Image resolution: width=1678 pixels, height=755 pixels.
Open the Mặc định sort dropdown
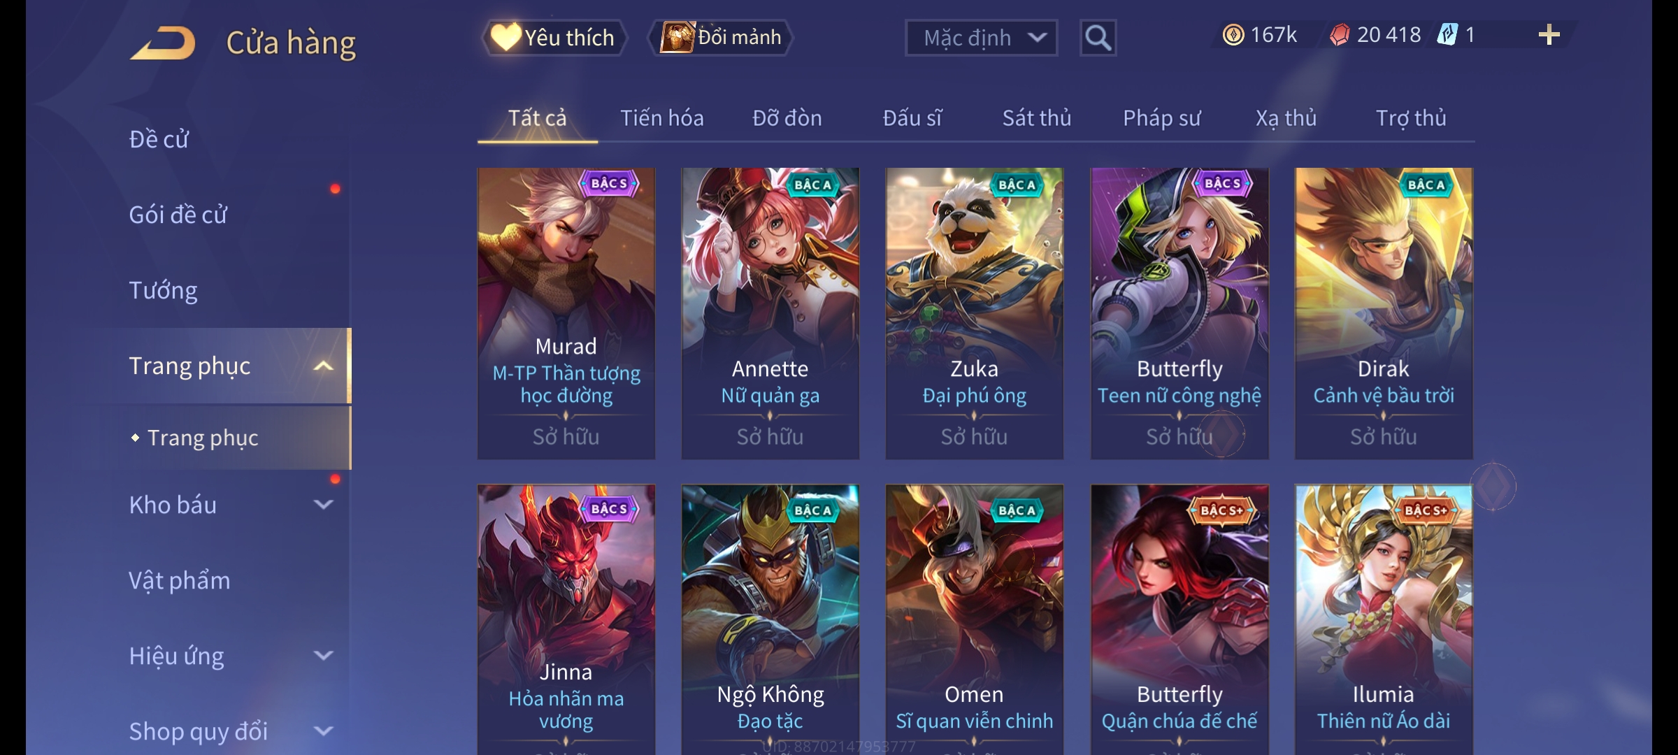(x=981, y=38)
